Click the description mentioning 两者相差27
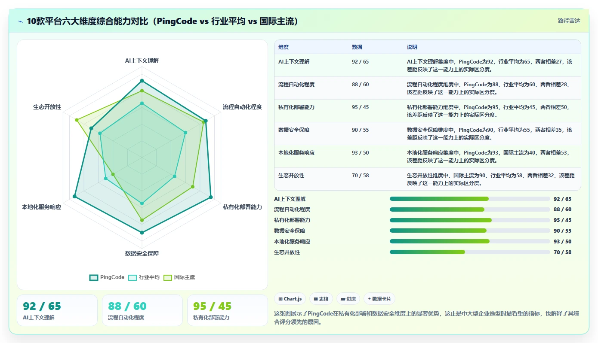Screen dimensions: 598x343 [x=490, y=65]
